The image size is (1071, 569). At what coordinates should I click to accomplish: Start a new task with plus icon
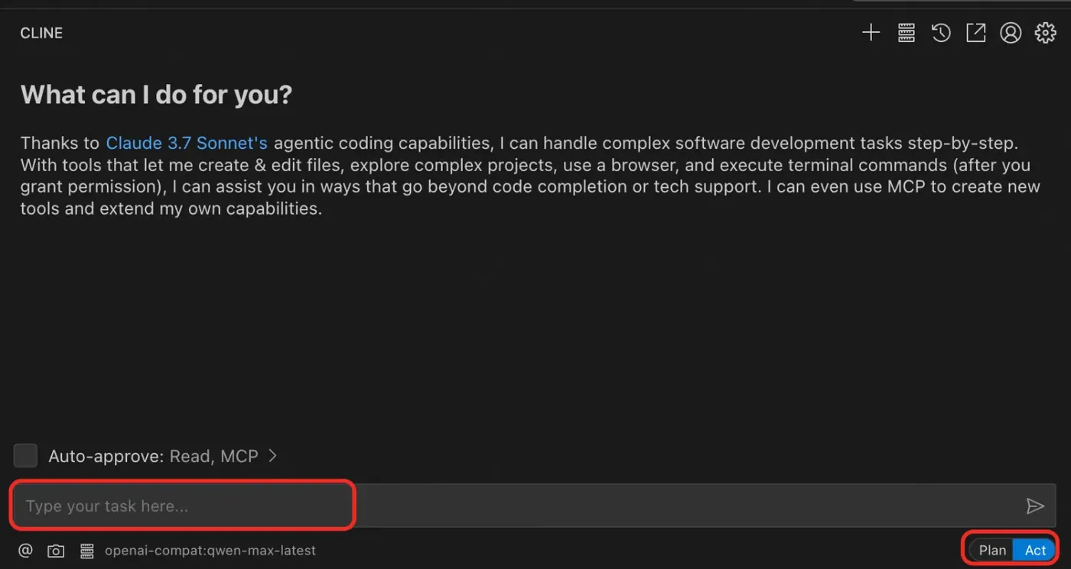tap(871, 33)
